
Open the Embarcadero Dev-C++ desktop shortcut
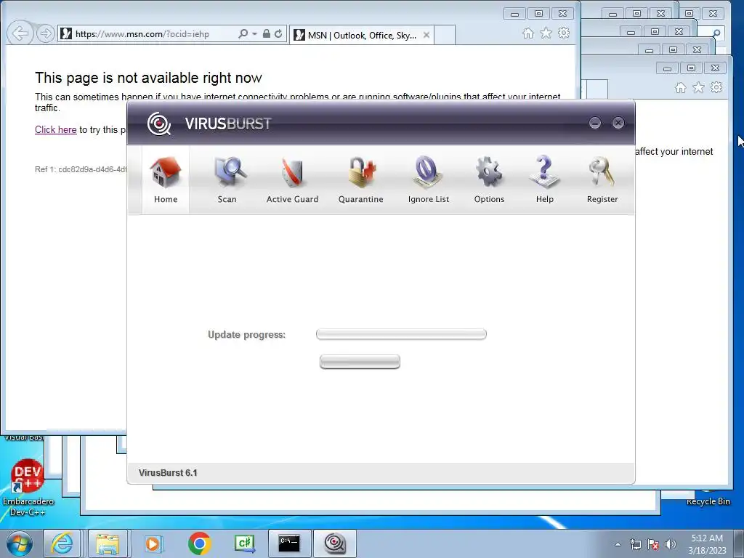point(28,488)
